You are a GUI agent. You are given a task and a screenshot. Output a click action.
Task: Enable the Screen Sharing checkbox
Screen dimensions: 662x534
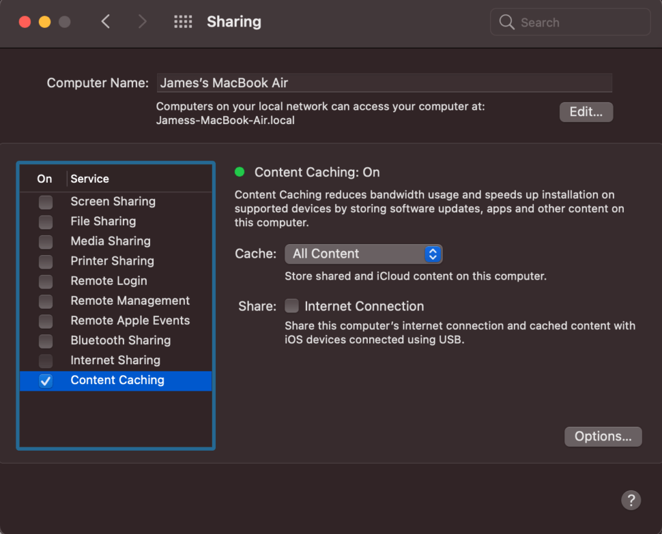45,201
